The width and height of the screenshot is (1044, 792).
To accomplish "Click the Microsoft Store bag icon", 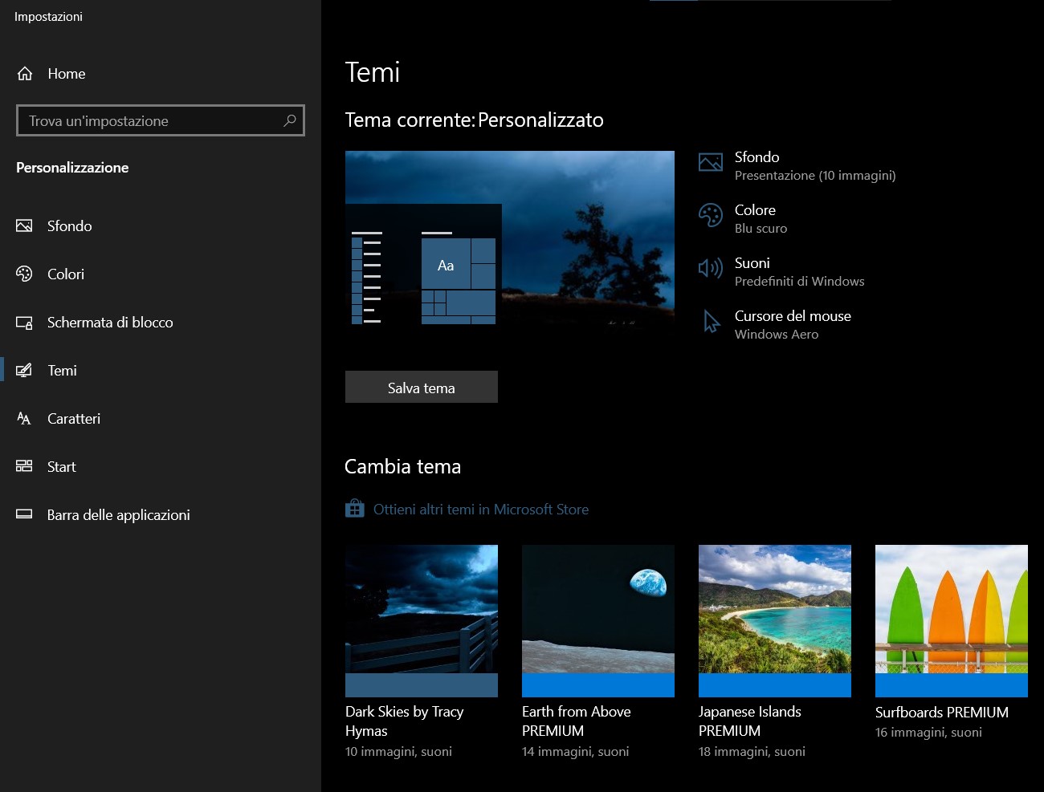I will [355, 509].
